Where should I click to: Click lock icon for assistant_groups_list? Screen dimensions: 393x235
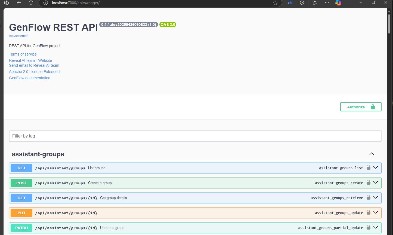point(369,167)
